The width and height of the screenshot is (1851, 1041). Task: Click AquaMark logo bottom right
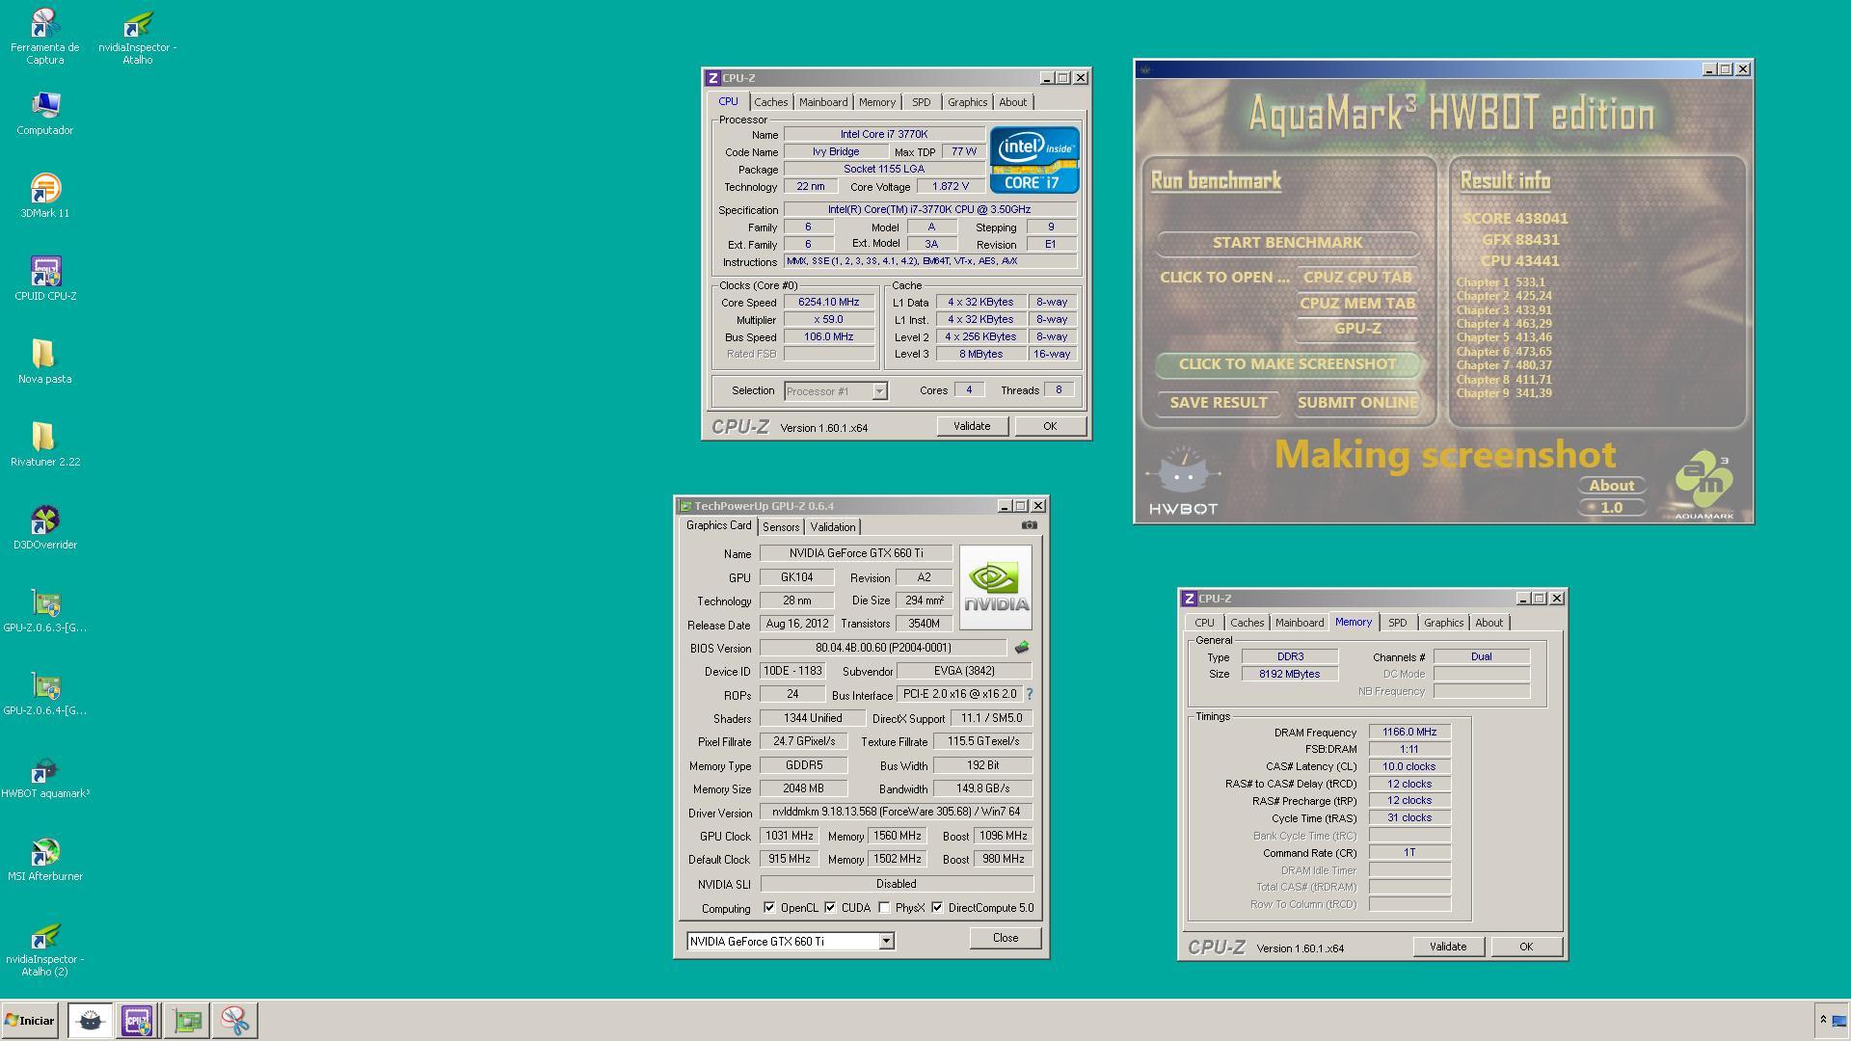(x=1703, y=485)
